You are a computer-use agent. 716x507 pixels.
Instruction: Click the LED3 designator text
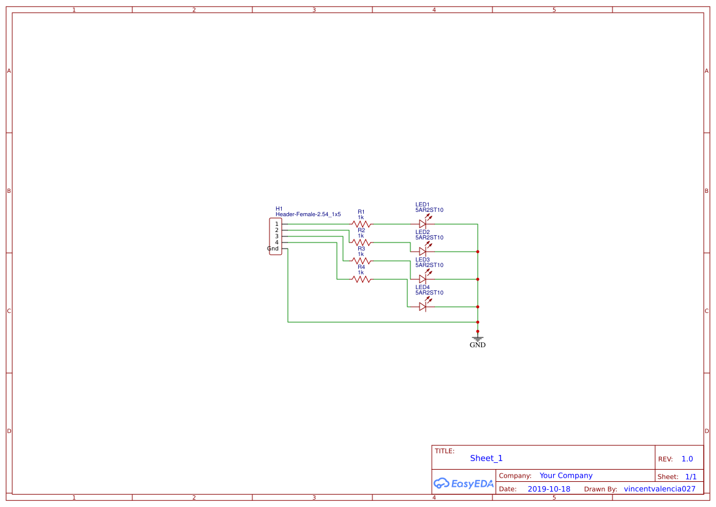(423, 260)
